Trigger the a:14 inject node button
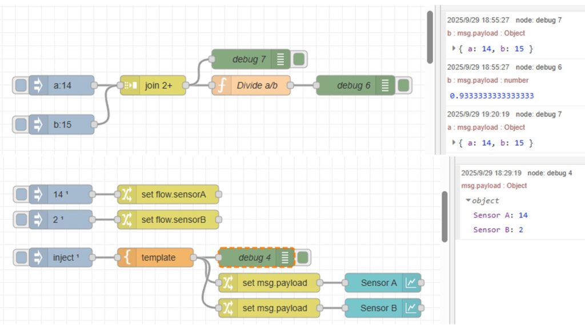585x329 pixels. coord(21,86)
